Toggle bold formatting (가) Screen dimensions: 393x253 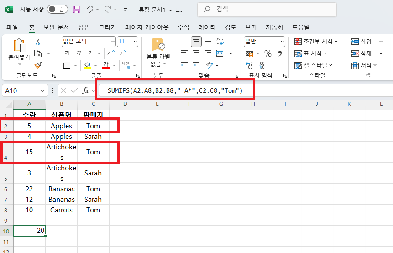[x=67, y=53]
